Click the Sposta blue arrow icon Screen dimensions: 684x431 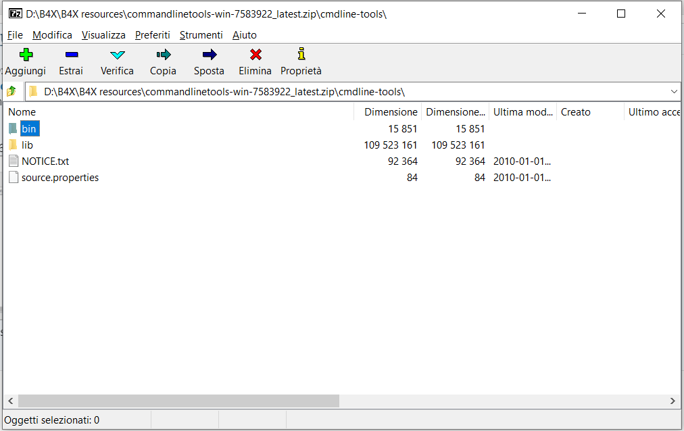pyautogui.click(x=210, y=55)
